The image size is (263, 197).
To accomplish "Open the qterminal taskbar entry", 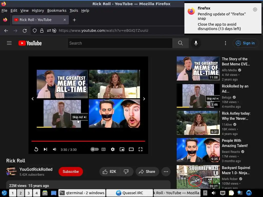I will [x=82, y=193].
